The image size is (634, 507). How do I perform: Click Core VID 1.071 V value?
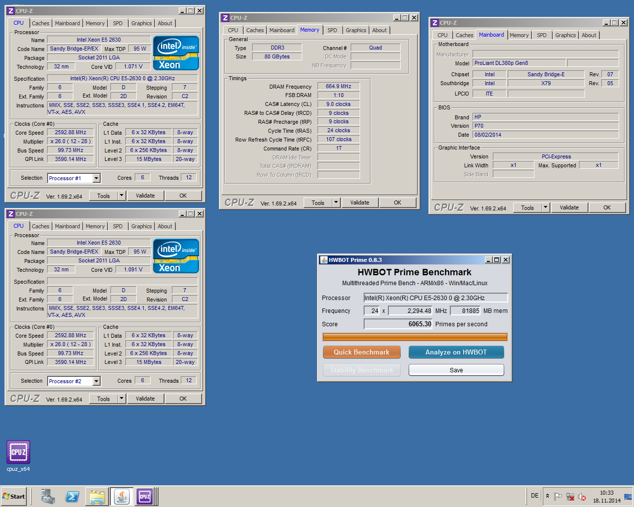[x=133, y=66]
